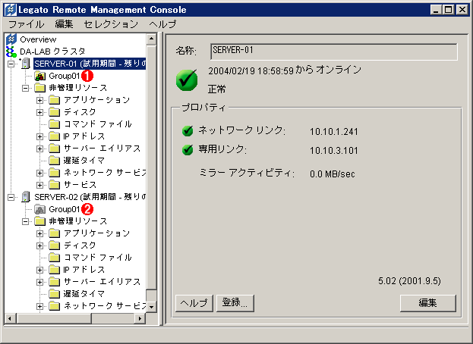Viewport: 473px width, 344px height.
Task: Open the セレクション menu
Action: [111, 24]
